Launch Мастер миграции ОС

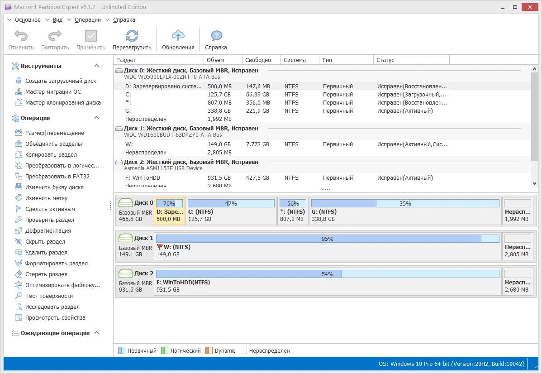[x=53, y=91]
